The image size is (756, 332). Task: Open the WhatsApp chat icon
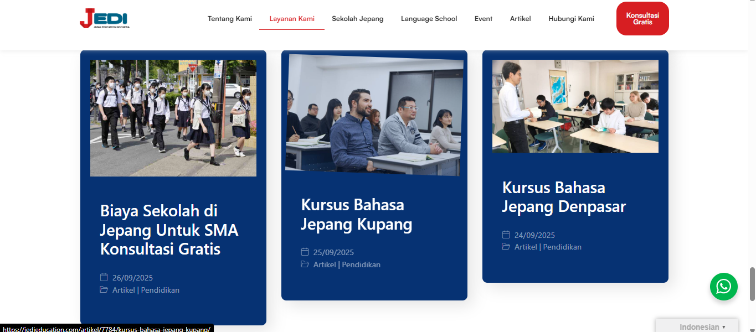coord(723,287)
